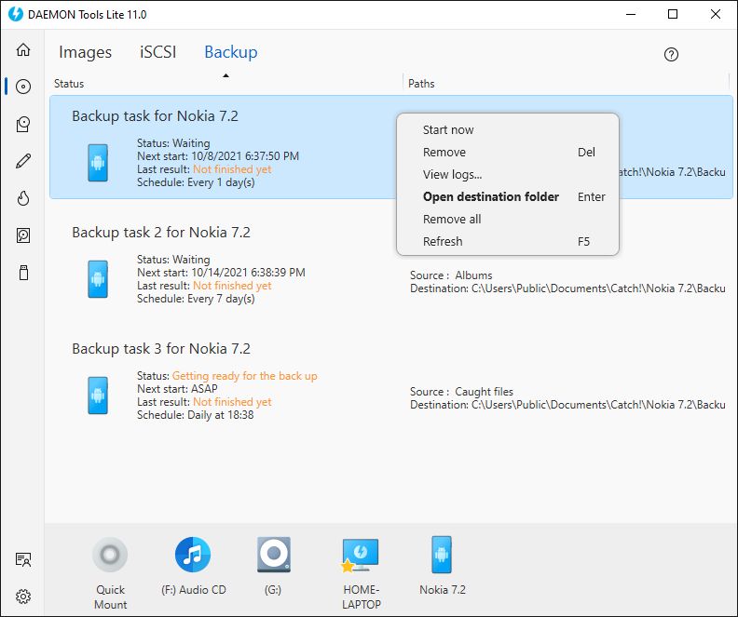Click Backup task 2 destination path text
The height and width of the screenshot is (617, 738).
[x=567, y=288]
